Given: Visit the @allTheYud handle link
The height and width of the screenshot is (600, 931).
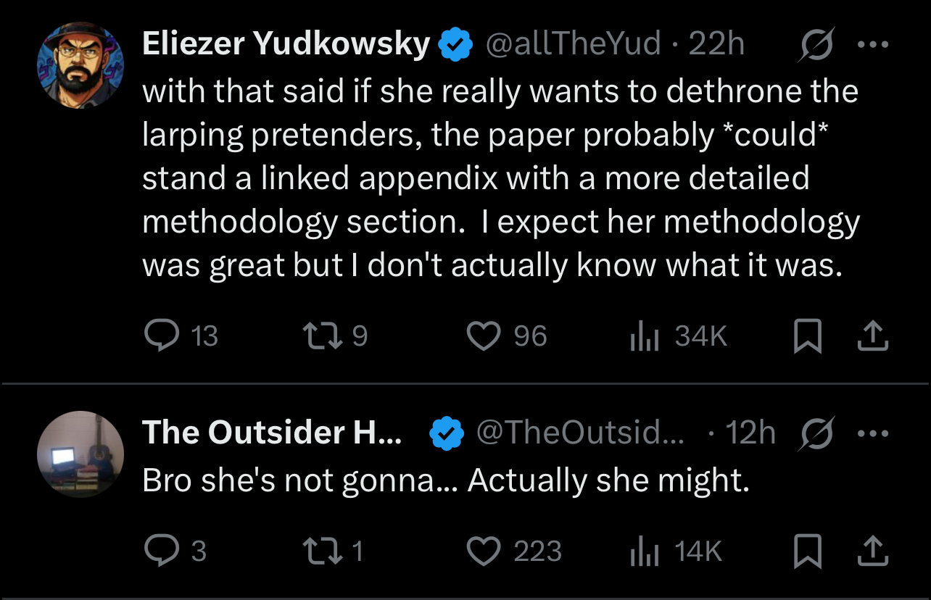Looking at the screenshot, I should coord(572,45).
